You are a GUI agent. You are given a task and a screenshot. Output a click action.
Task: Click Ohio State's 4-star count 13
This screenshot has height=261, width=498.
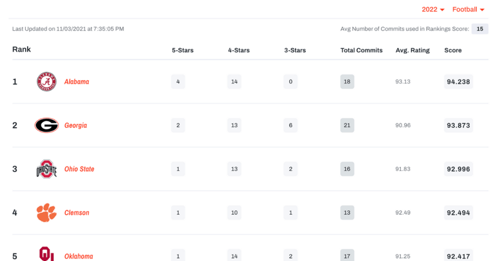[234, 169]
